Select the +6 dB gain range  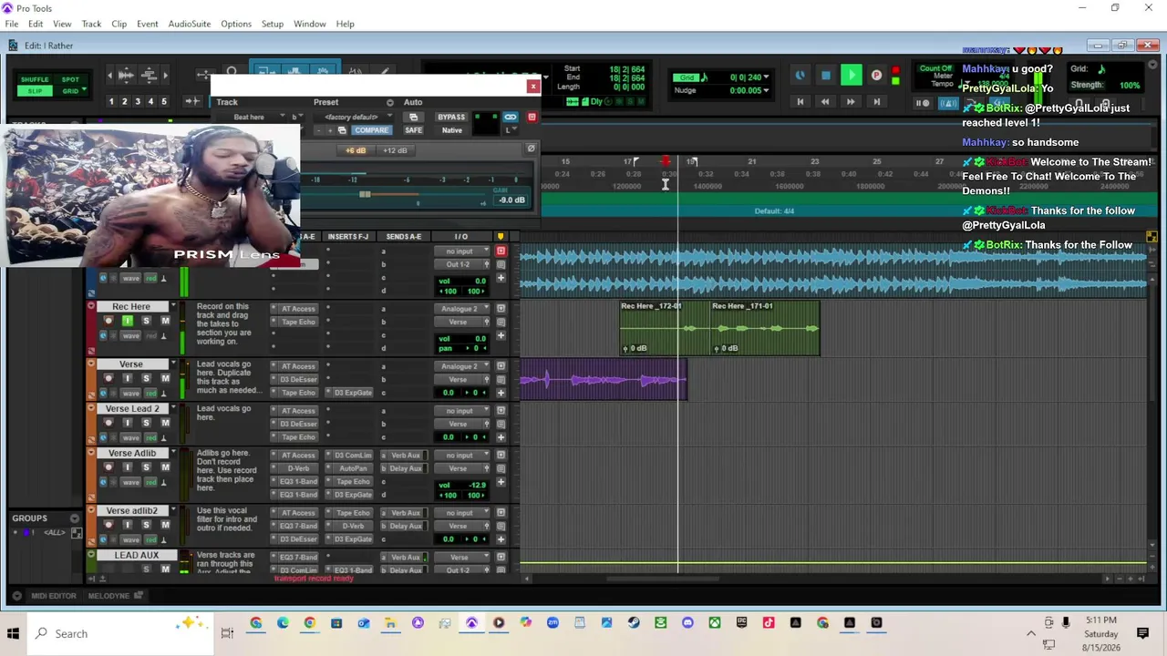click(x=356, y=150)
